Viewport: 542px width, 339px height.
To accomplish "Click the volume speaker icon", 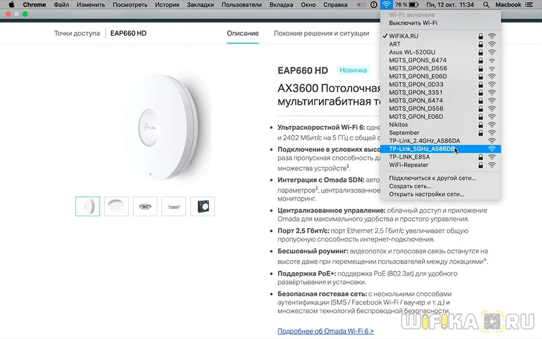I will pyautogui.click(x=361, y=5).
